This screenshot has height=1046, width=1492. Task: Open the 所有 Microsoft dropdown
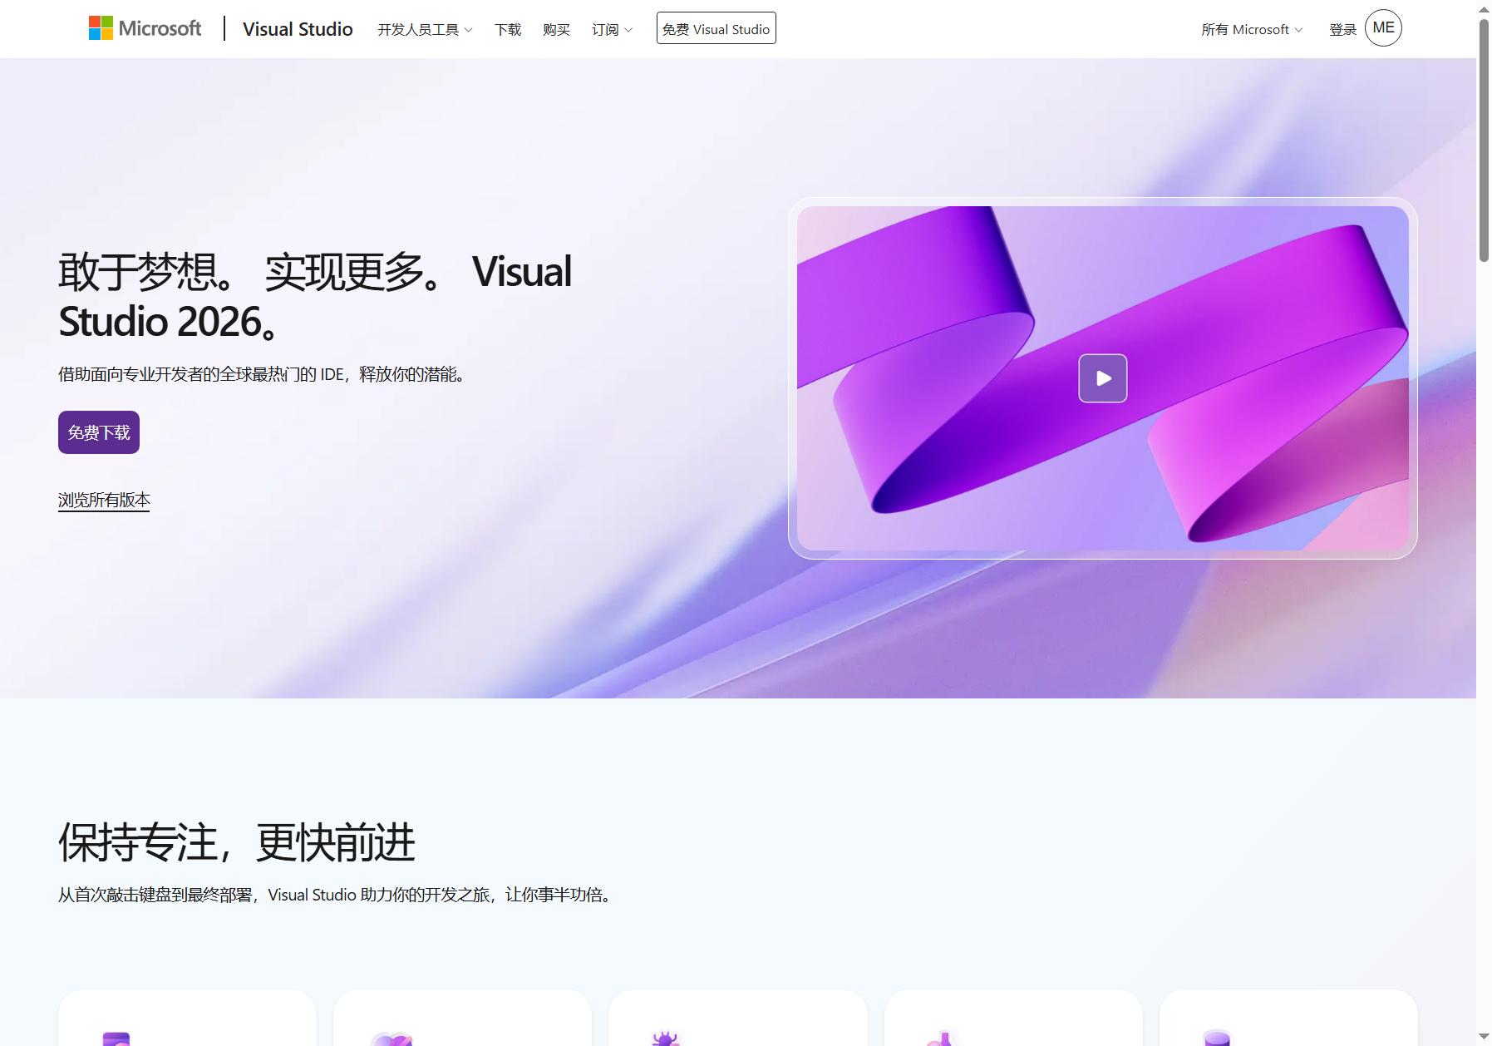tap(1252, 30)
